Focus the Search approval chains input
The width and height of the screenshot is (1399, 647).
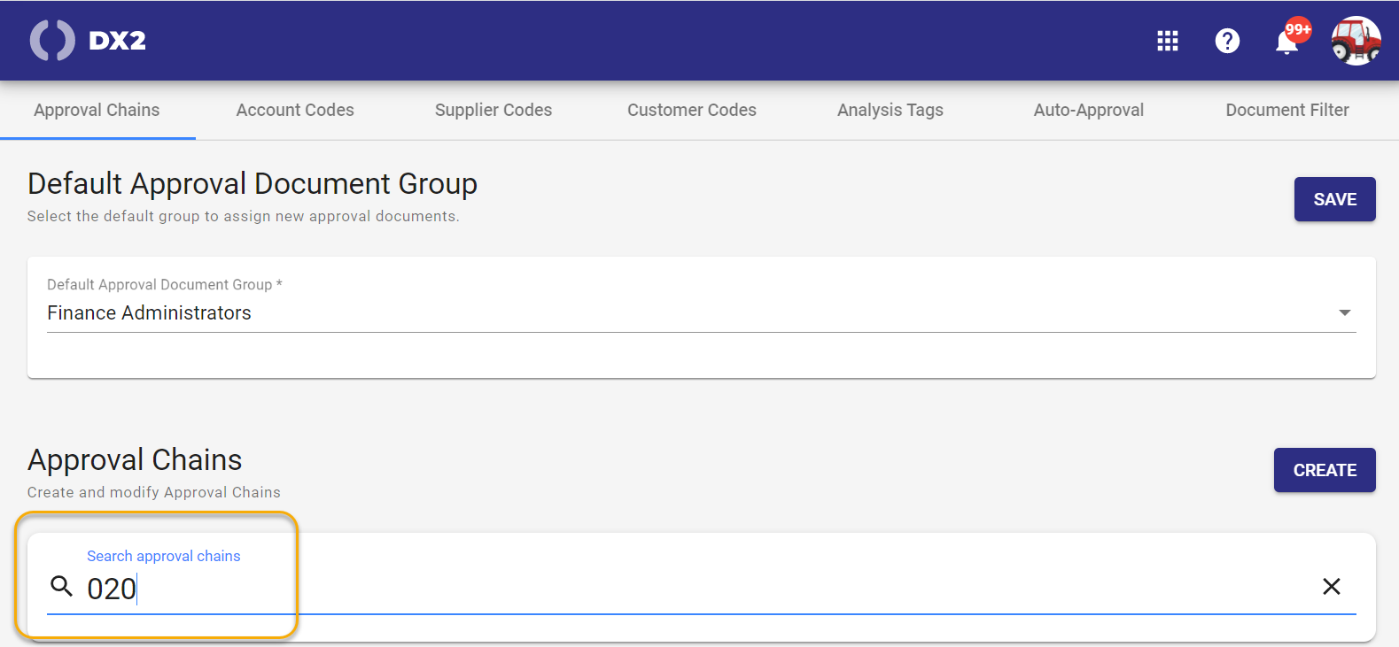[x=691, y=589]
